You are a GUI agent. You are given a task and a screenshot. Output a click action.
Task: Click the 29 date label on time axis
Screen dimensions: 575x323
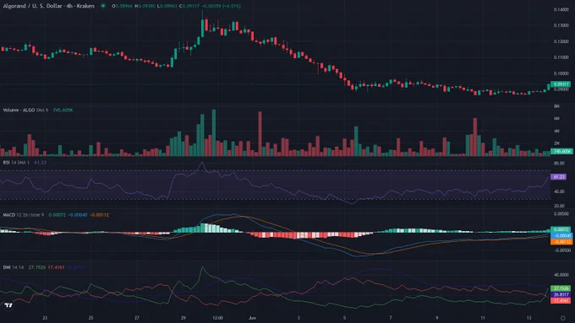[183, 318]
